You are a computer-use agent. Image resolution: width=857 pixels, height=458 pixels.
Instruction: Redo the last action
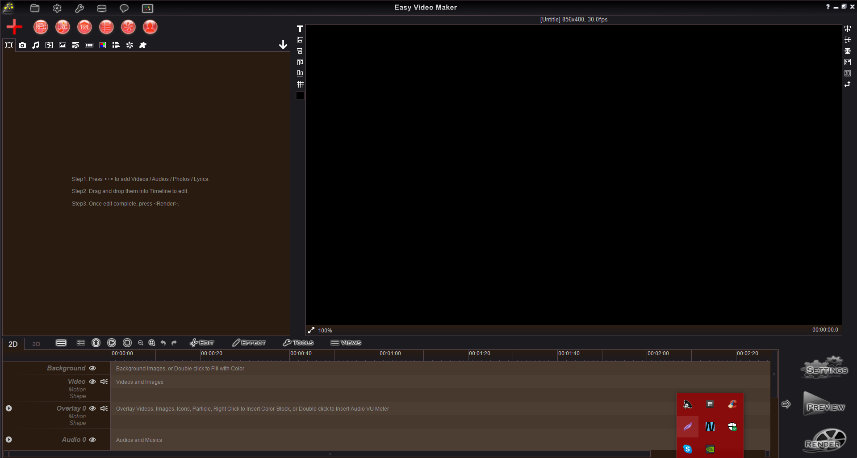(174, 343)
